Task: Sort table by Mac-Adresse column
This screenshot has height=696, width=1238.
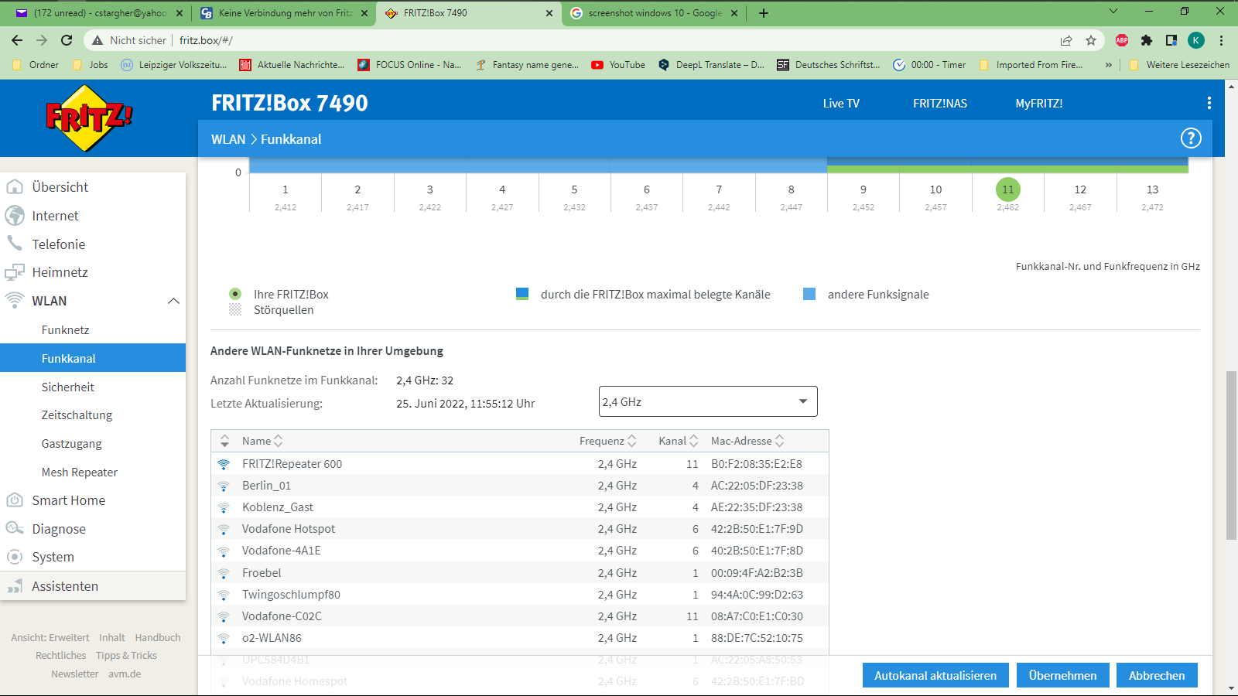Action: pos(747,441)
